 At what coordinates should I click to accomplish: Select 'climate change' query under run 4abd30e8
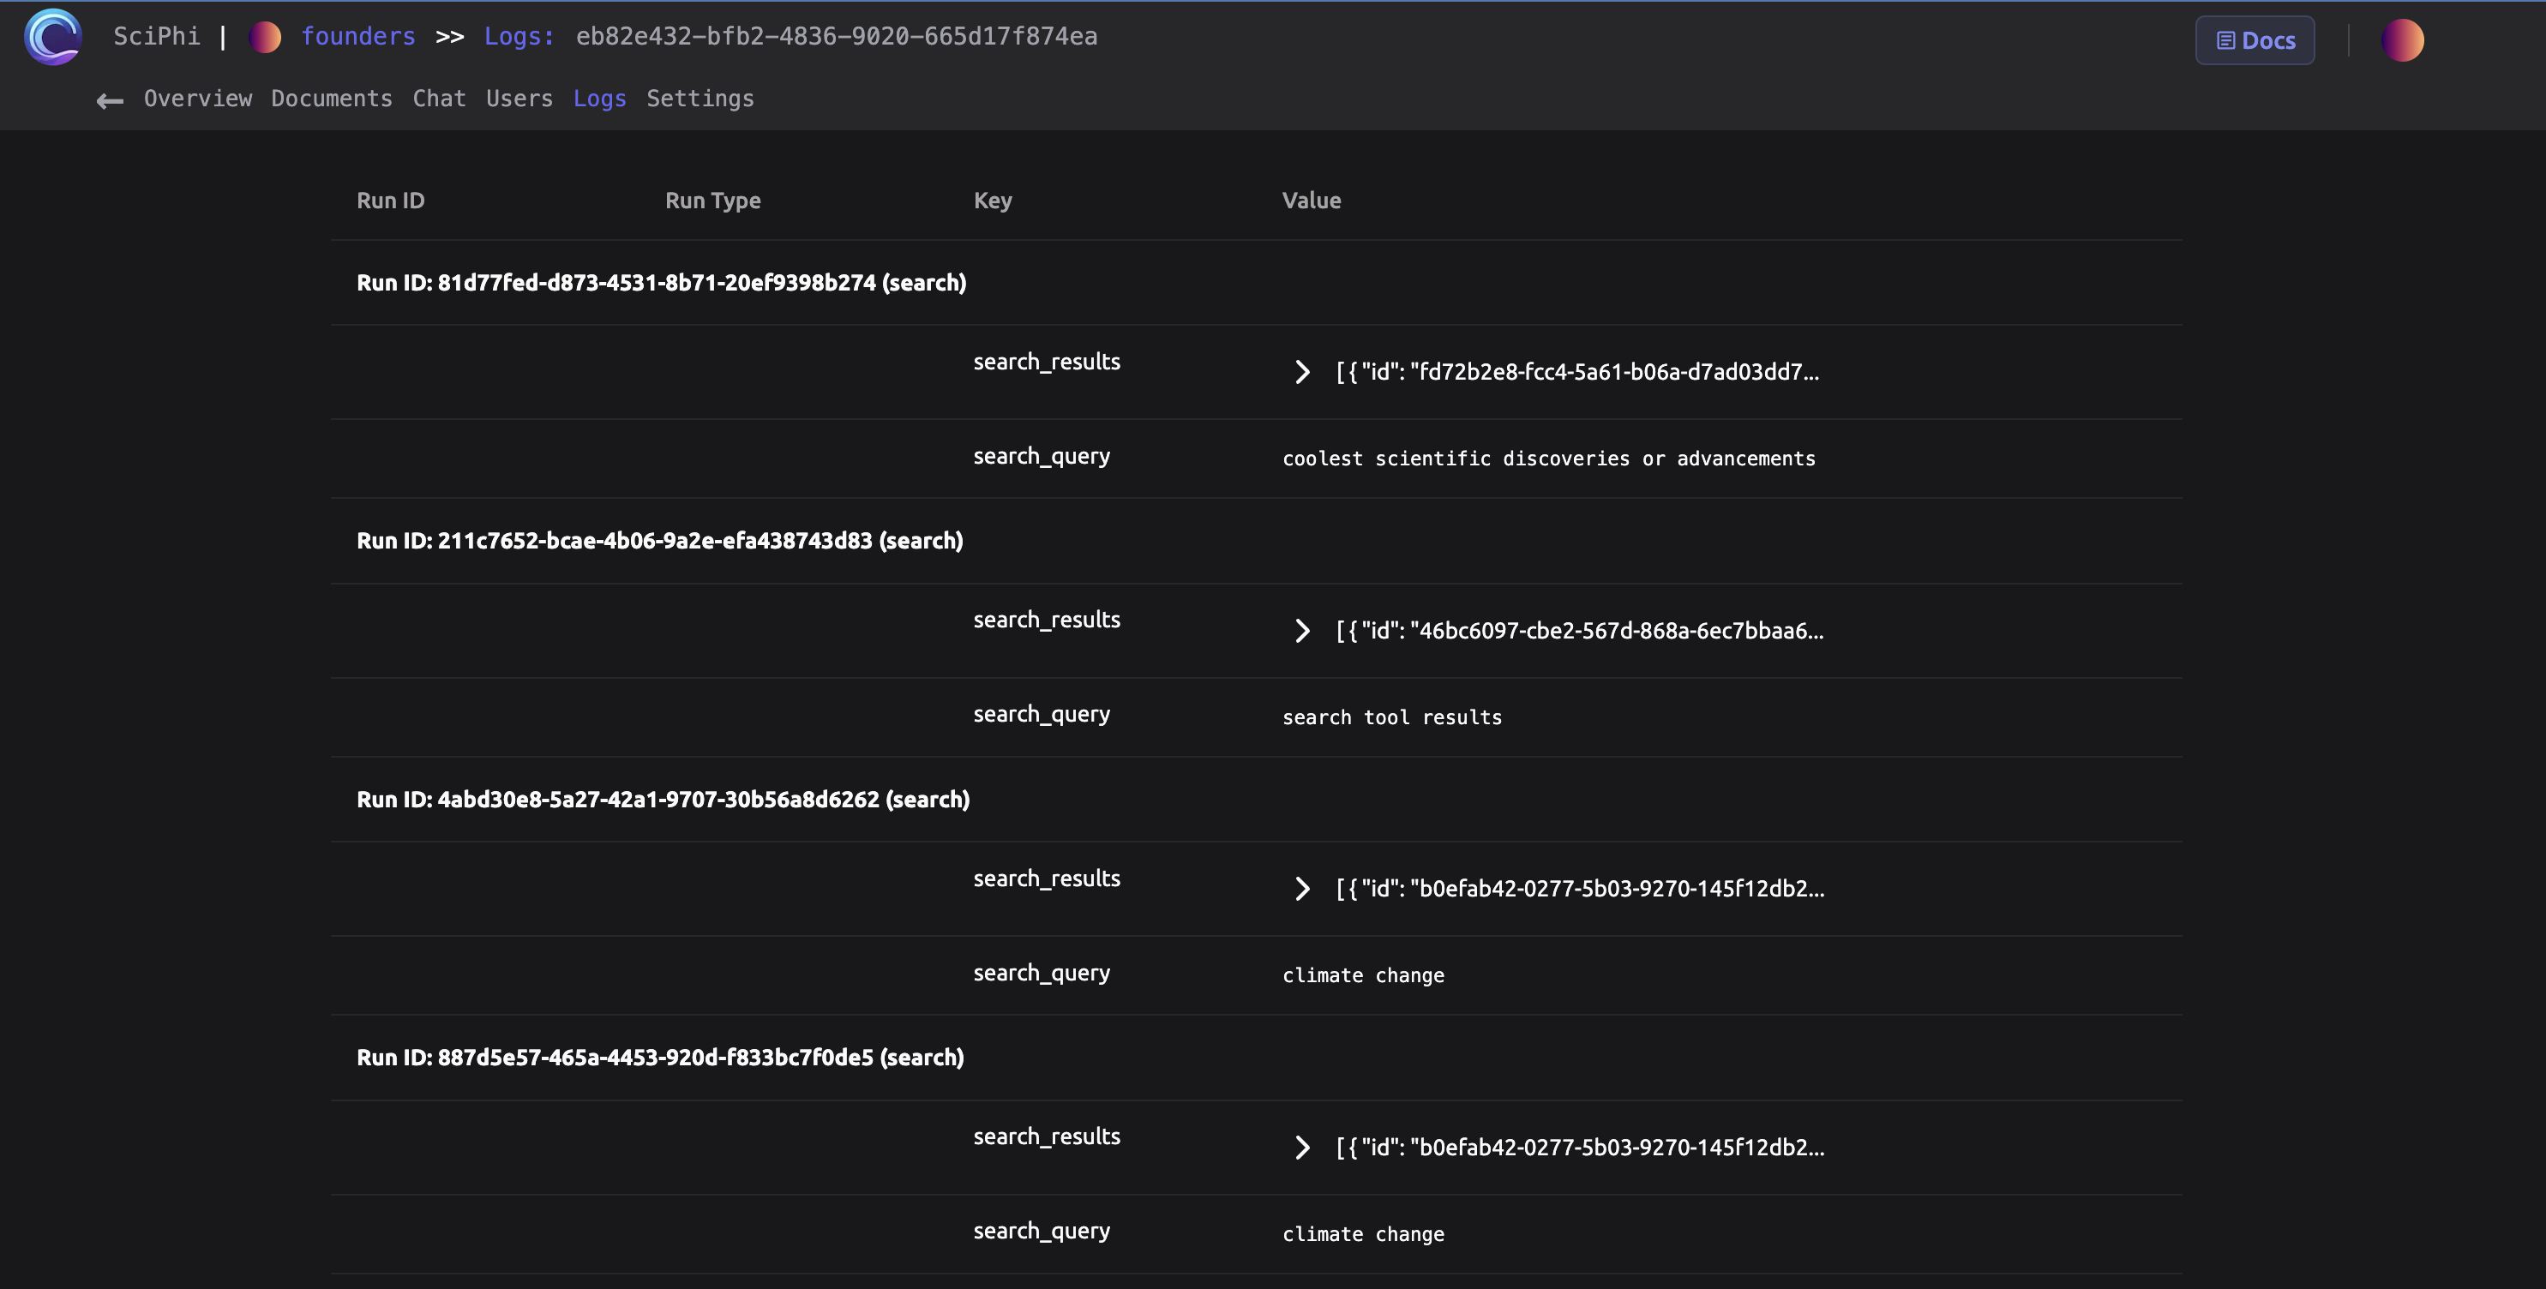(1363, 975)
